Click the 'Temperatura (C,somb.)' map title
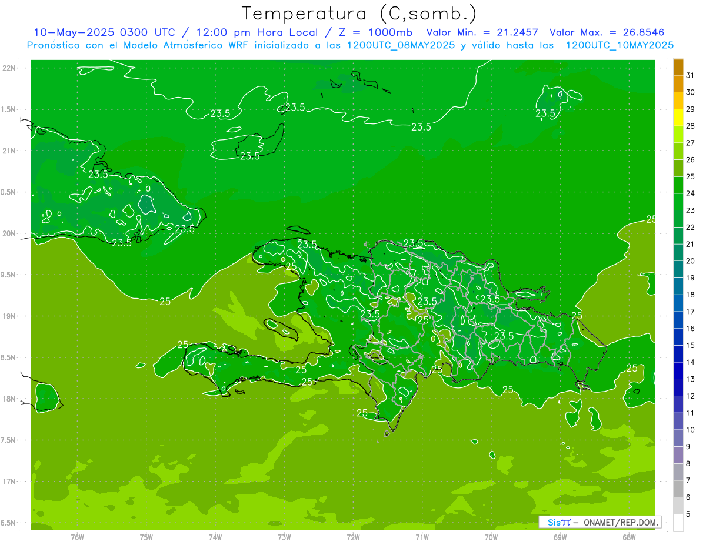Image resolution: width=706 pixels, height=545 pixels. coord(359,14)
